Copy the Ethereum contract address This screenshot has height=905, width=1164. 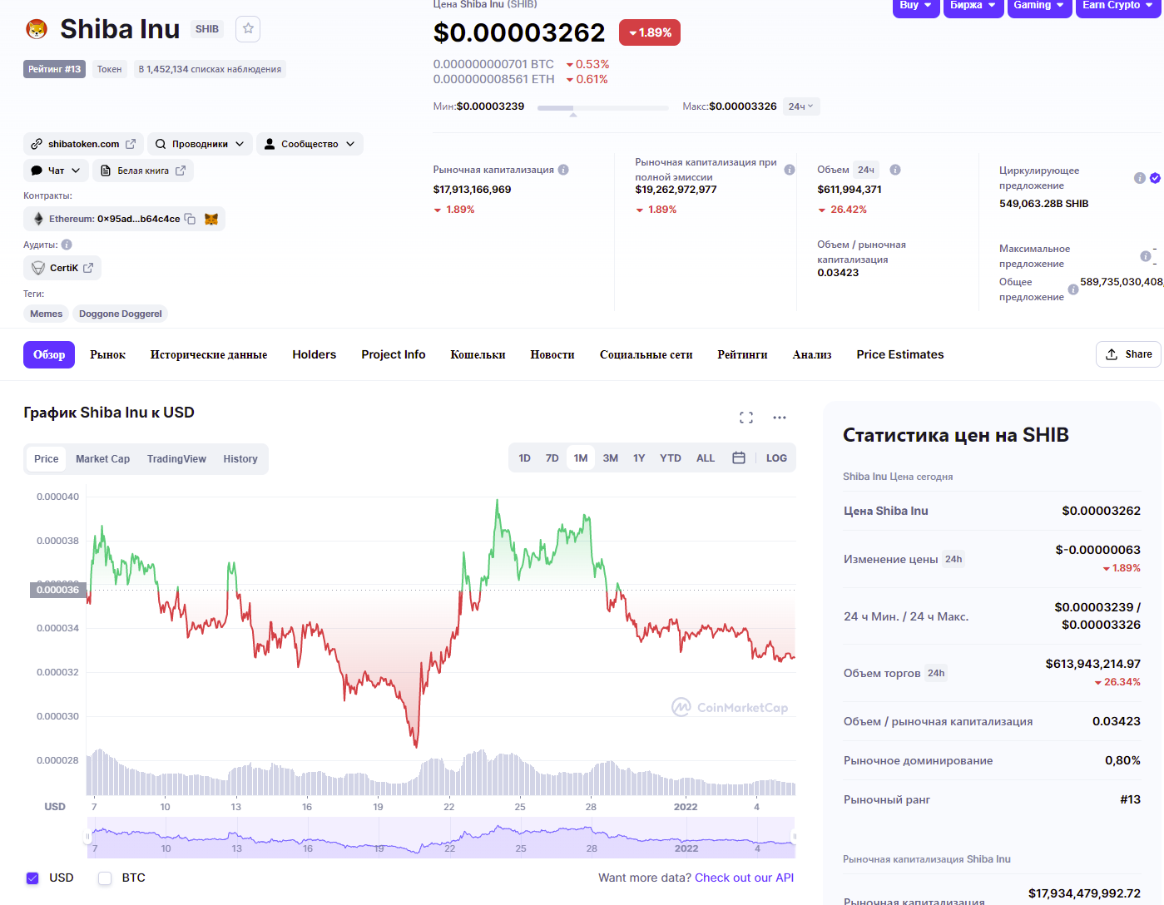(x=190, y=219)
